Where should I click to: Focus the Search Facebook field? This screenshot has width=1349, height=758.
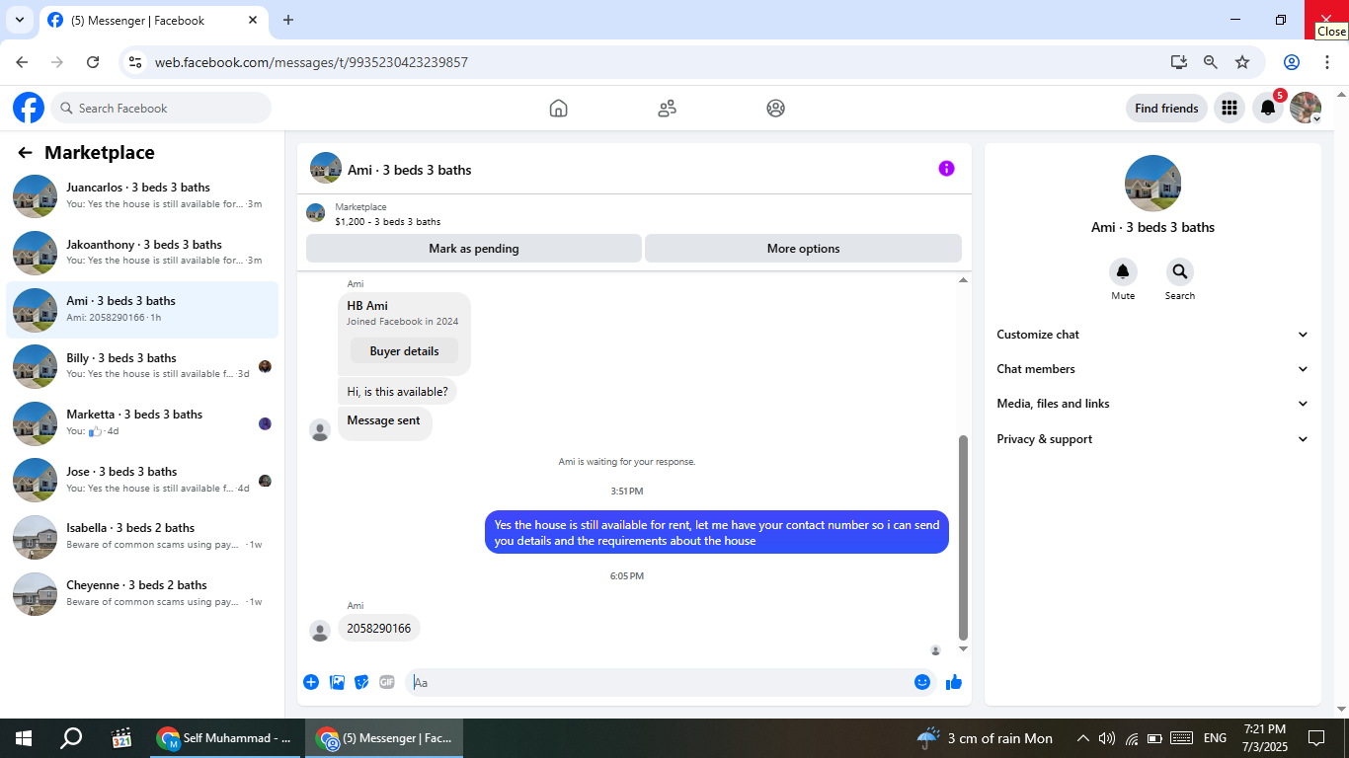[x=161, y=109]
